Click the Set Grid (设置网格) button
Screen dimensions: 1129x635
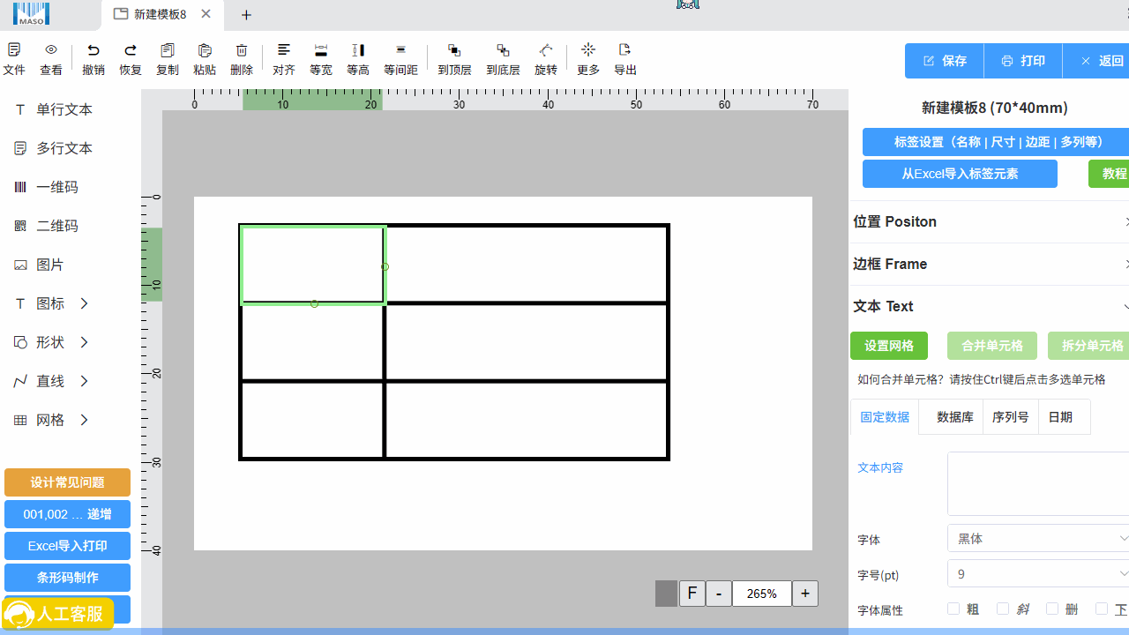(889, 346)
